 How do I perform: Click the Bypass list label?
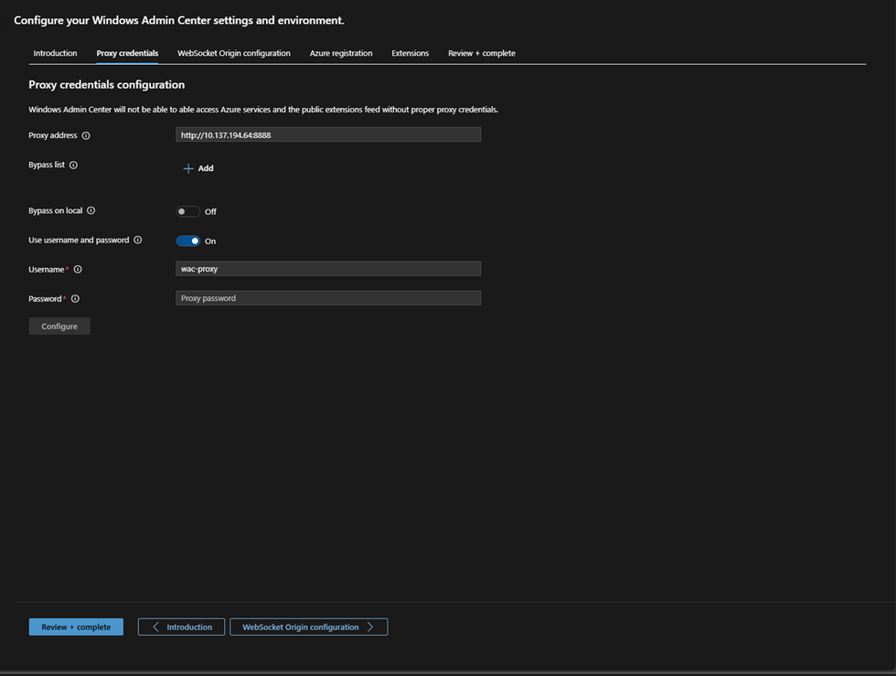[x=47, y=165]
